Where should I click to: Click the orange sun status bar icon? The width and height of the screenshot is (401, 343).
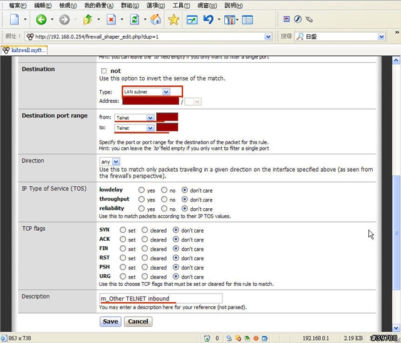point(256,338)
